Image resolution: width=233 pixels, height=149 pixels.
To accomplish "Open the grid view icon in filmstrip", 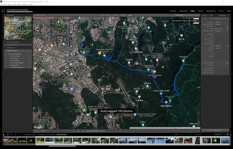I will (x=16, y=135).
